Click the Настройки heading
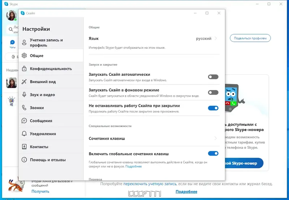 [x=36, y=29]
